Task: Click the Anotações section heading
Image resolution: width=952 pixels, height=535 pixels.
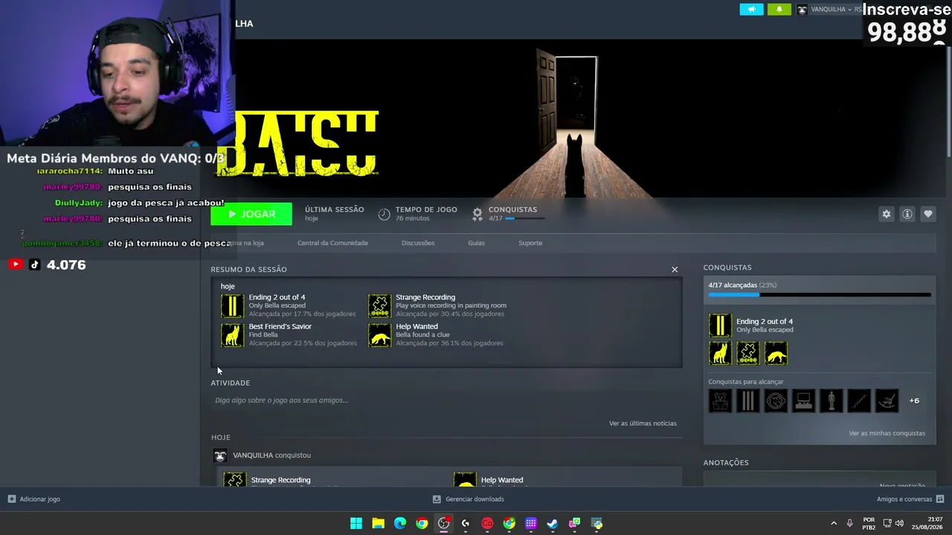Action: 726,463
